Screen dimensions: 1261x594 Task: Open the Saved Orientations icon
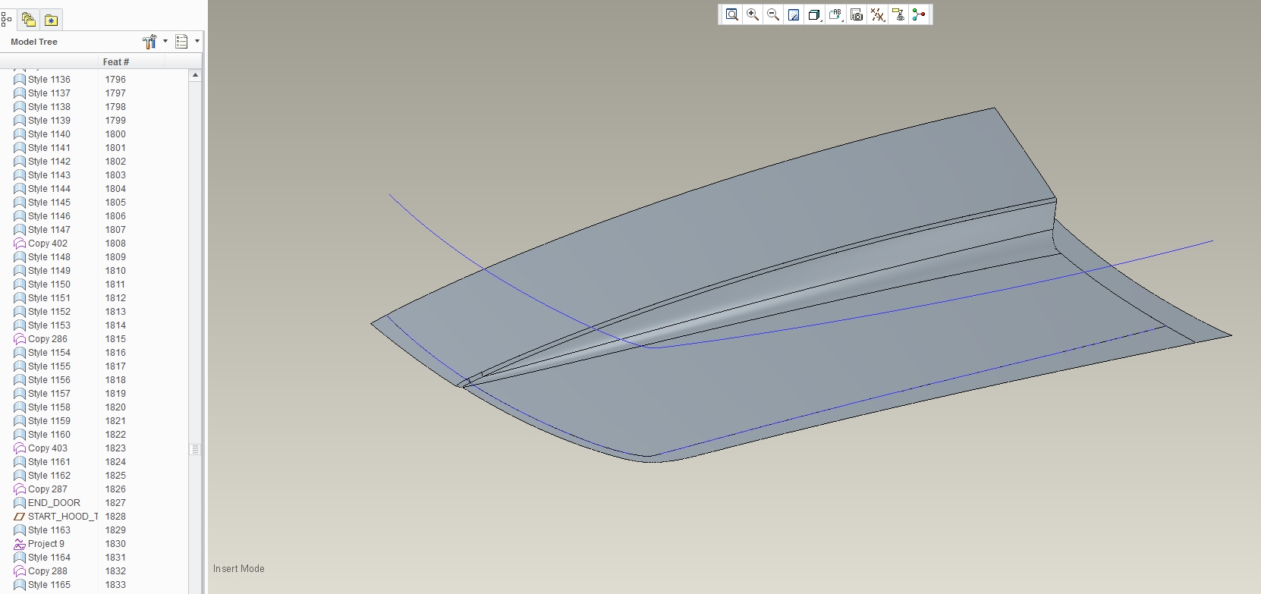click(x=835, y=14)
